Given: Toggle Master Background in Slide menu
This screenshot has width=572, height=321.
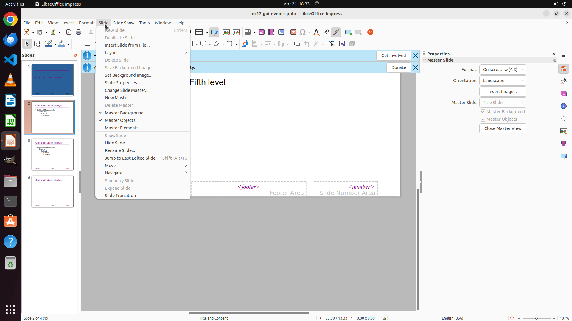Looking at the screenshot, I should coord(124,113).
